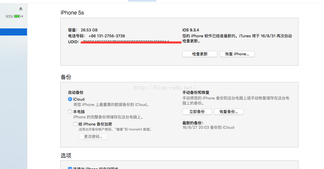
Task: Click the 容量 label
Action: (x=73, y=30)
